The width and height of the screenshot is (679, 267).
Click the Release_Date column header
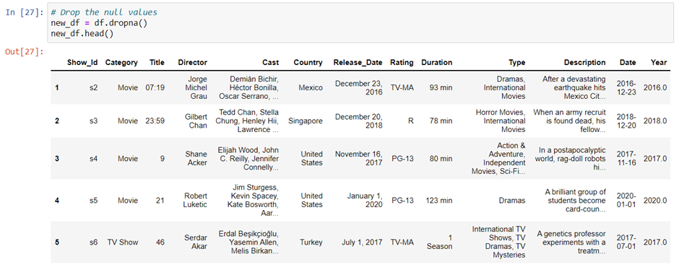tap(358, 62)
